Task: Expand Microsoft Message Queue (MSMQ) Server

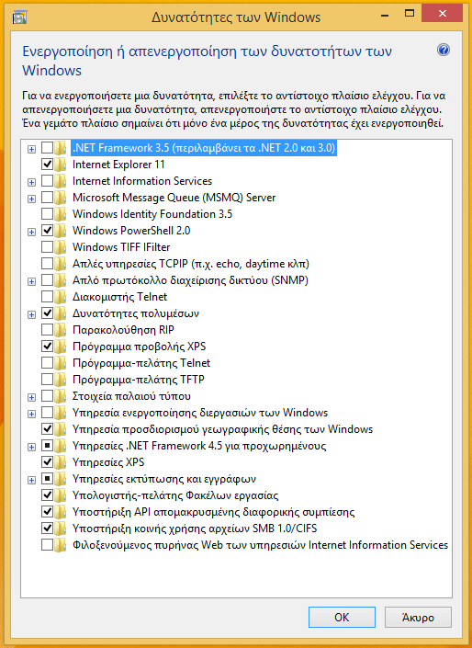Action: point(31,199)
